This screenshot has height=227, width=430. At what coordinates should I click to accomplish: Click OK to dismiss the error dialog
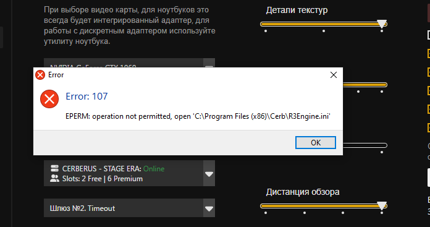(315, 142)
